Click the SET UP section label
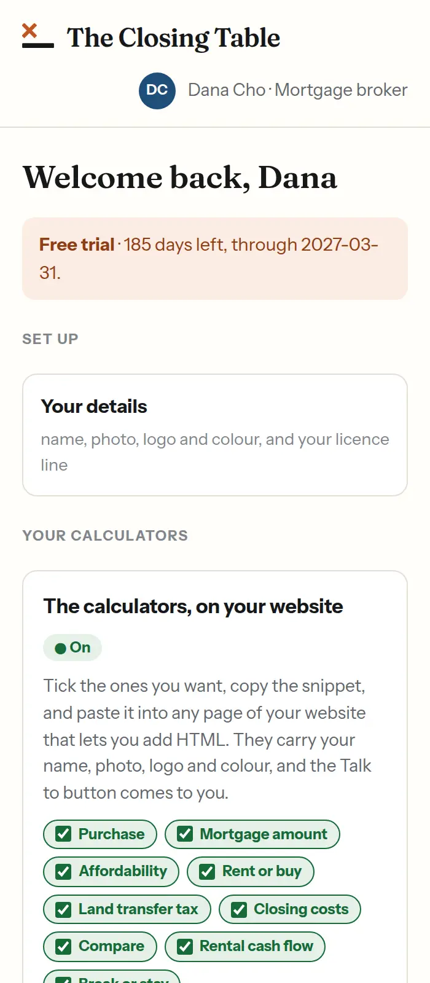This screenshot has height=983, width=430. [50, 339]
